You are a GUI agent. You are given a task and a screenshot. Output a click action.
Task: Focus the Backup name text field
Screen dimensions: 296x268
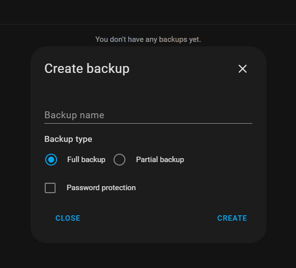point(148,115)
